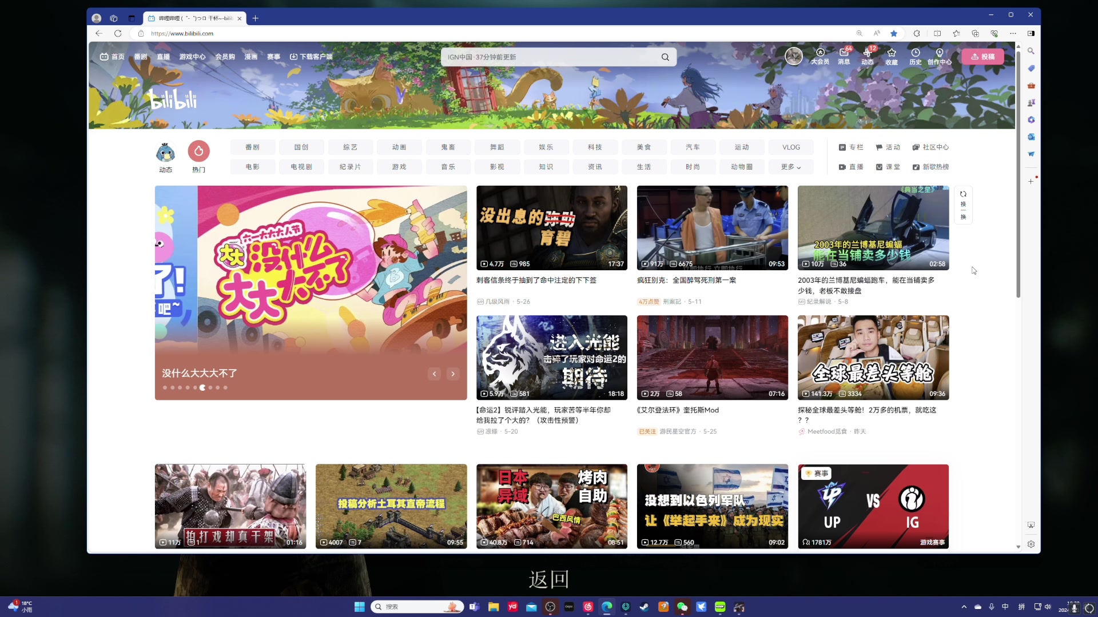The height and width of the screenshot is (617, 1098).
Task: Select the 音乐 category tab
Action: pos(448,167)
